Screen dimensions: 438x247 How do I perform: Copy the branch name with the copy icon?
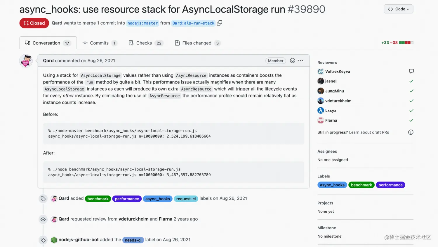coord(220,23)
